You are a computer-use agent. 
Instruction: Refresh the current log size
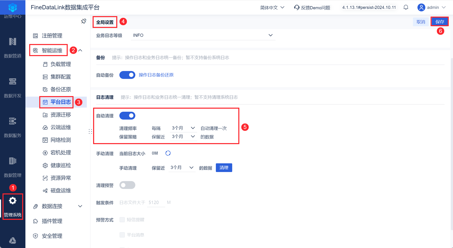click(x=168, y=153)
